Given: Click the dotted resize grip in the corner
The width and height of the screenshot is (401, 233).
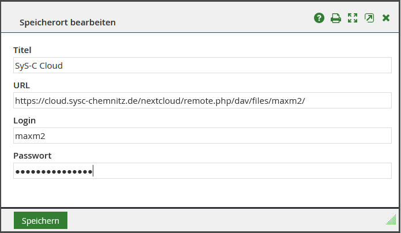Looking at the screenshot, I should pos(391,220).
